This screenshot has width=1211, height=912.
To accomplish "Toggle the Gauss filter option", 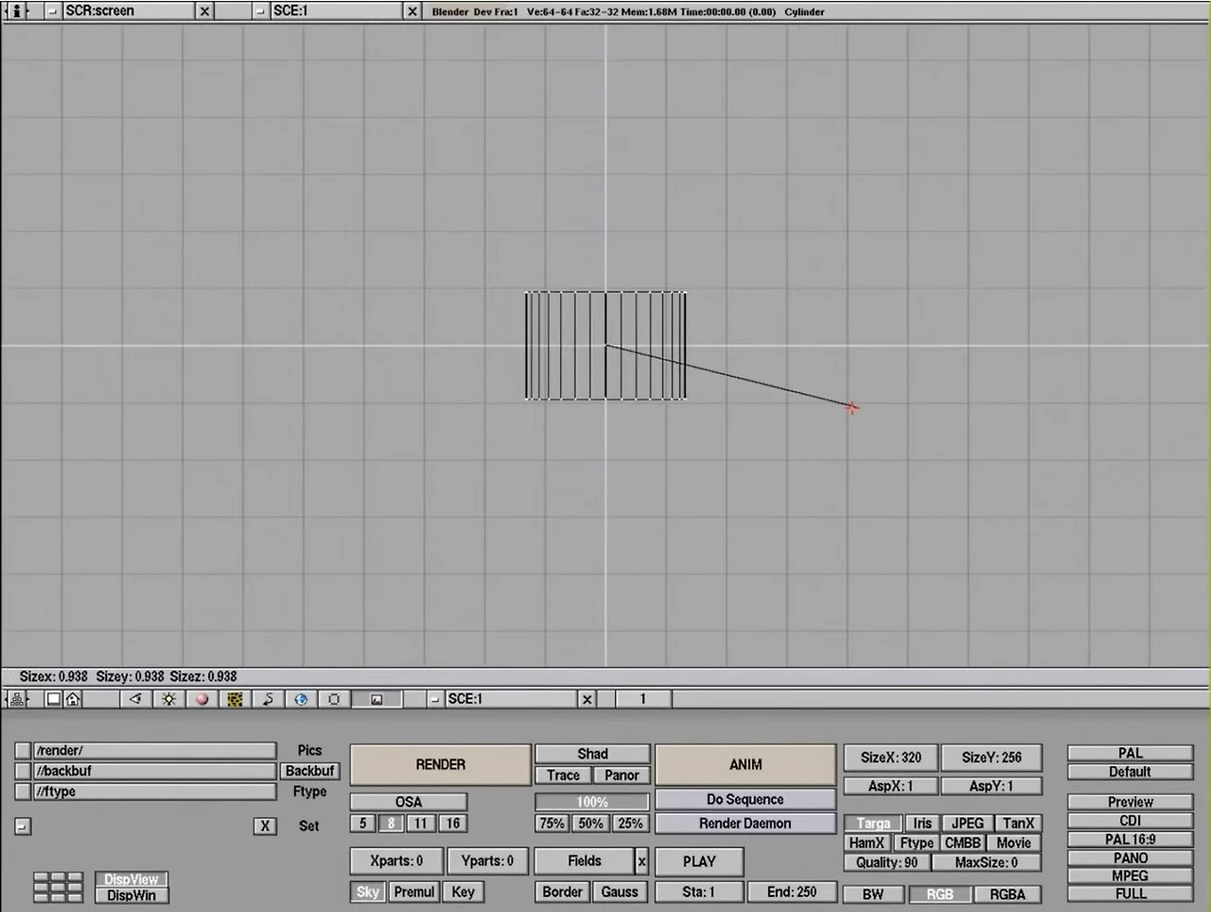I will coord(620,892).
